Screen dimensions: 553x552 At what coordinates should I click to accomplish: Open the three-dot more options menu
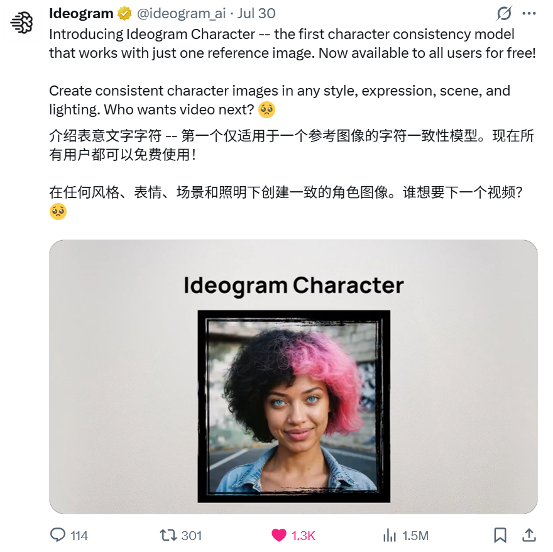coord(529,14)
